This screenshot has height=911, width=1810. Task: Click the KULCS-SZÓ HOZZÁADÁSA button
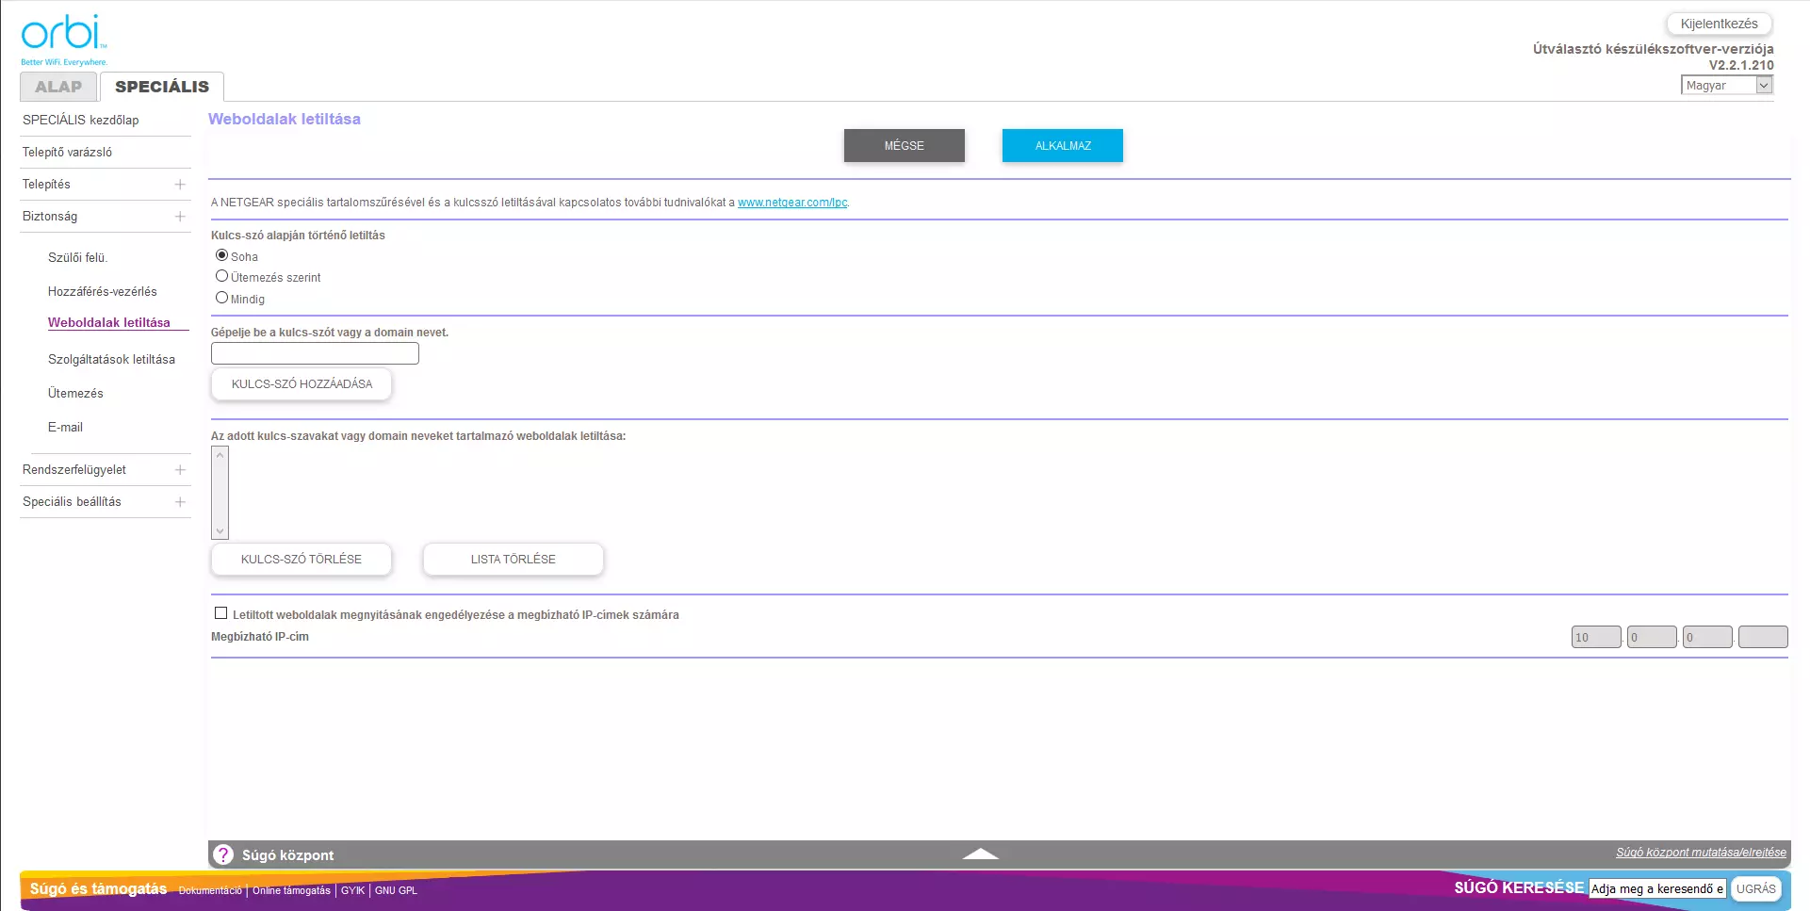tap(302, 384)
